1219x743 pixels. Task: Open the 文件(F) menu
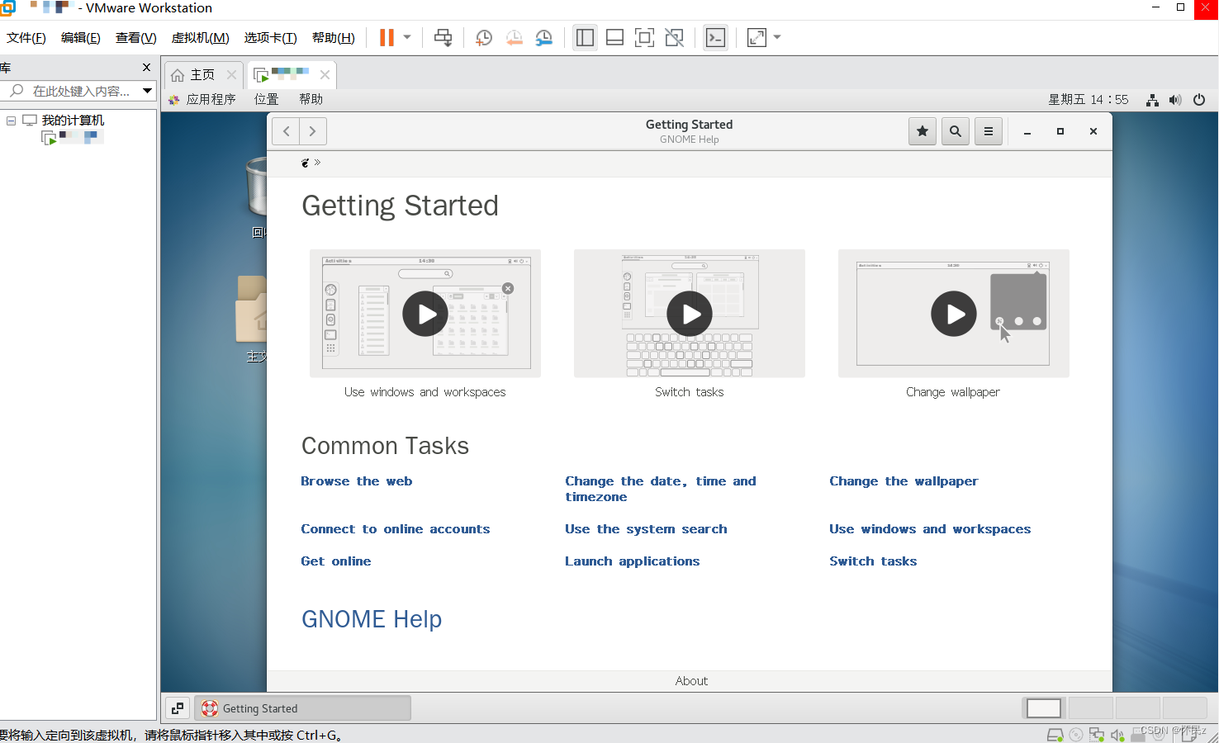point(26,38)
